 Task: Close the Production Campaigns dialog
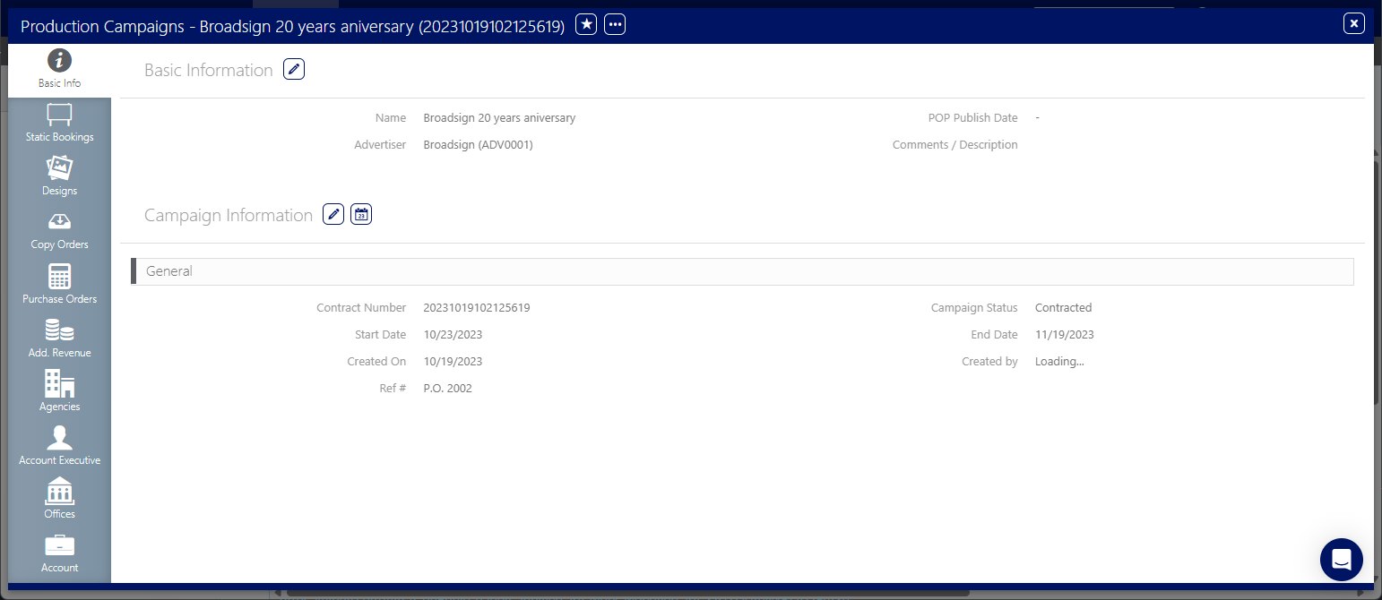click(x=1354, y=24)
